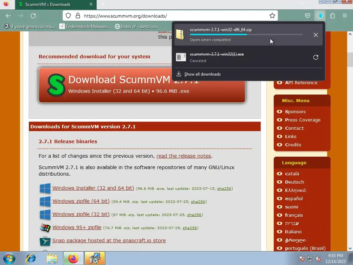Cancel the scummvm zip download
Image resolution: width=353 pixels, height=265 pixels.
(x=316, y=35)
